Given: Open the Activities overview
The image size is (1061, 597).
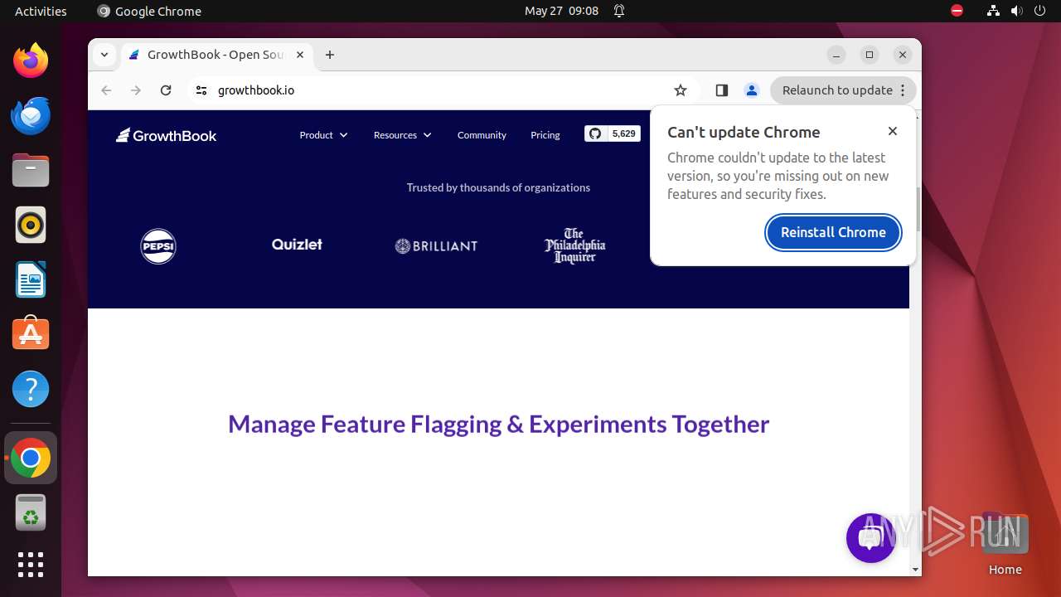Looking at the screenshot, I should point(41,11).
